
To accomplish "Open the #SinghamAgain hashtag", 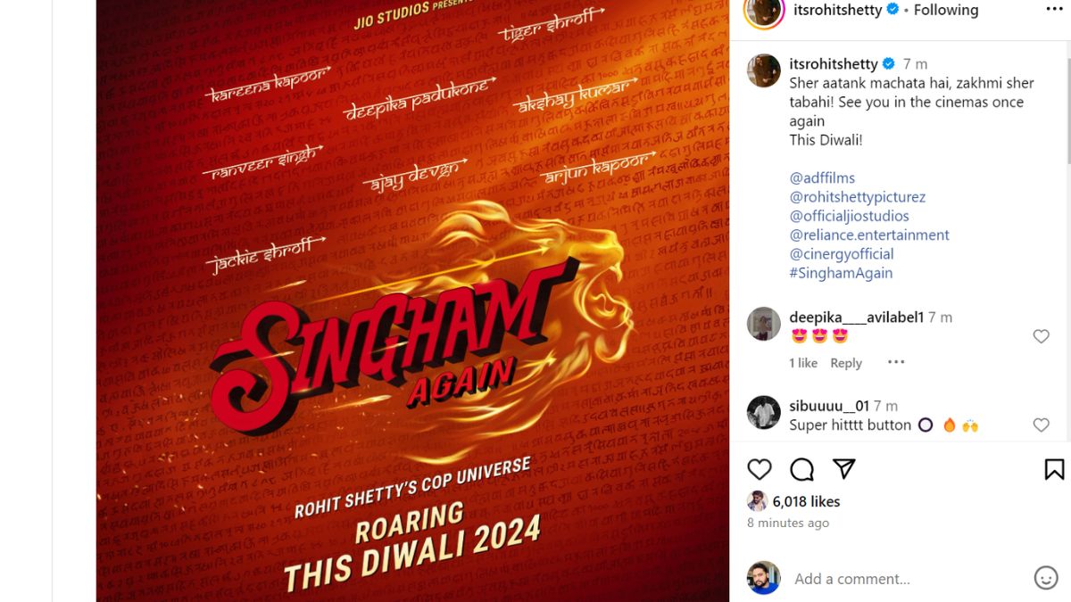I will [841, 273].
